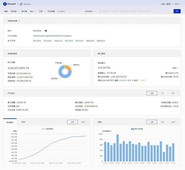This screenshot has width=185, height=170.
Task: Click copy icon next to account f0154944
Action: point(46,31)
